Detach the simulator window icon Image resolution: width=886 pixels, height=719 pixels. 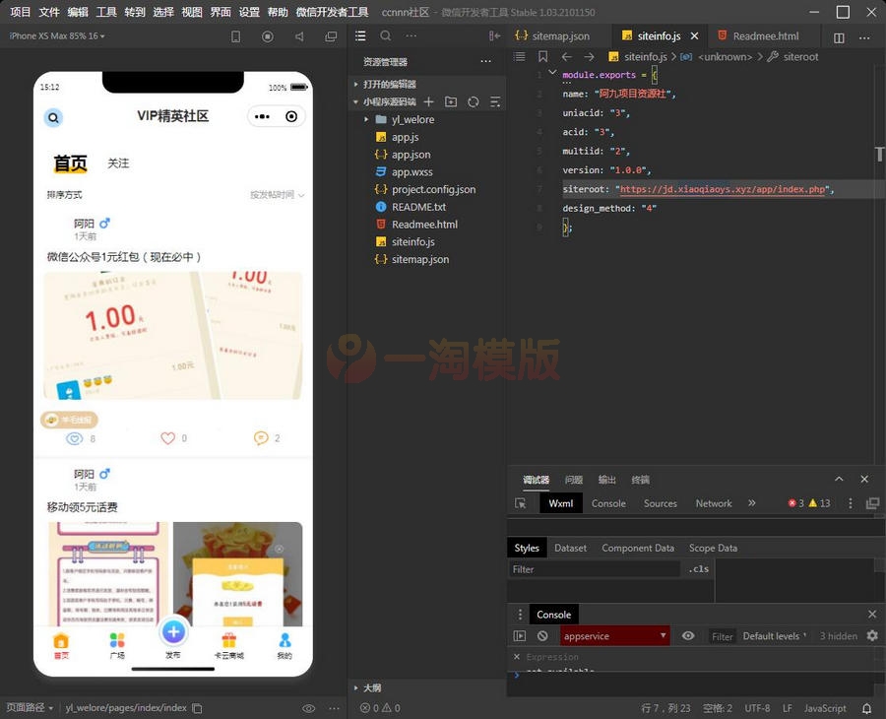tap(331, 36)
